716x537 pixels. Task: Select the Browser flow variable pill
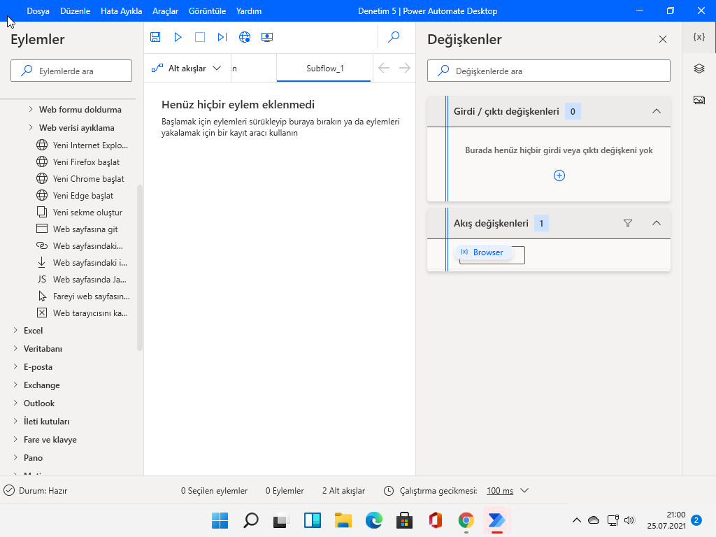(x=482, y=252)
